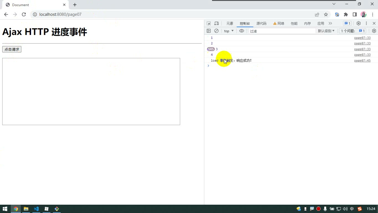Open a new browser tab
Screen dimensions: 378x213
point(75,5)
